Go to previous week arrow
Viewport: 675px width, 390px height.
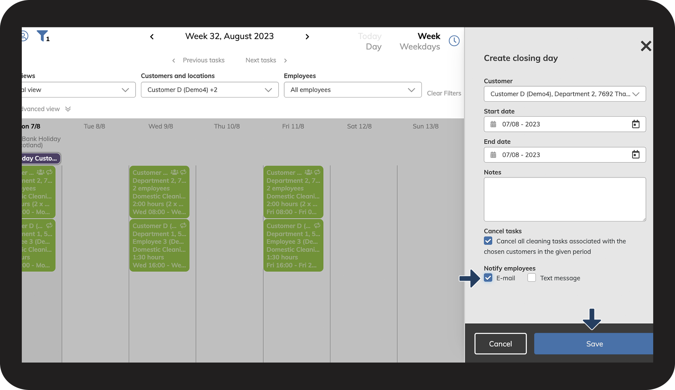(152, 37)
